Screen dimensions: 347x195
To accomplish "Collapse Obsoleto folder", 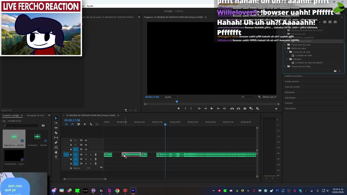I will 287,59.
